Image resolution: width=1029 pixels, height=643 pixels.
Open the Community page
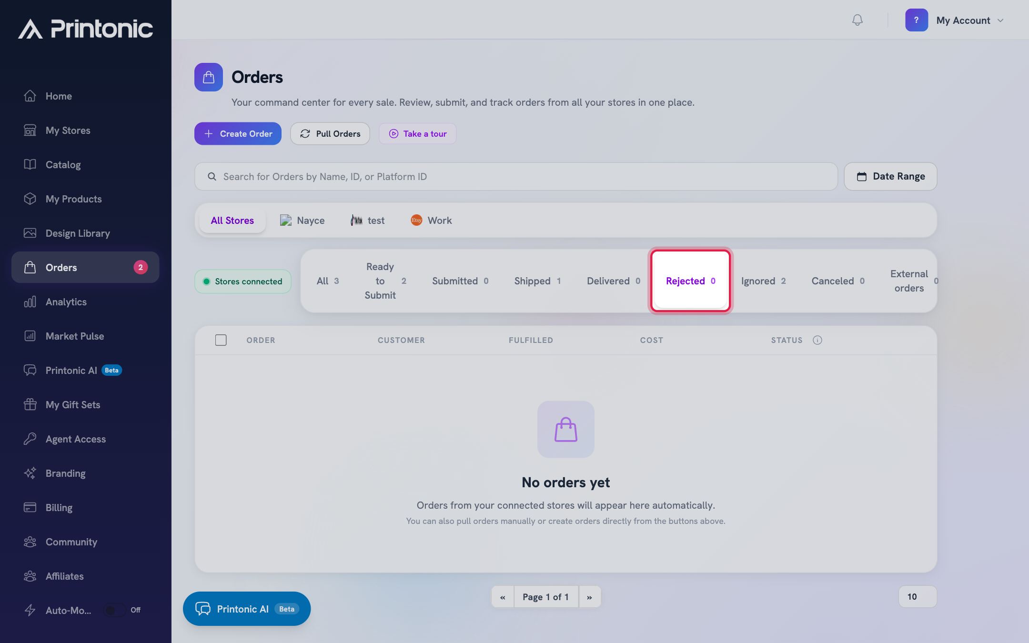coord(85,542)
